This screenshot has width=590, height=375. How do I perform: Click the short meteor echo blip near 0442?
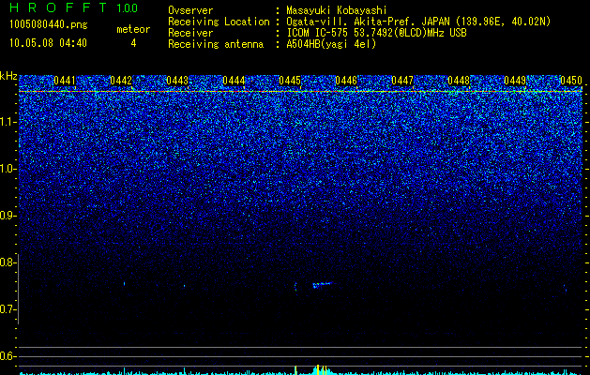tap(124, 284)
